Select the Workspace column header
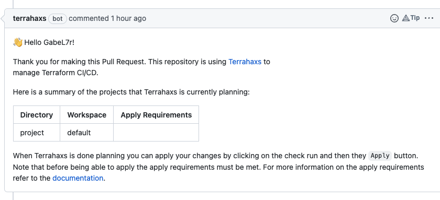The height and width of the screenshot is (200, 440). pyautogui.click(x=87, y=115)
